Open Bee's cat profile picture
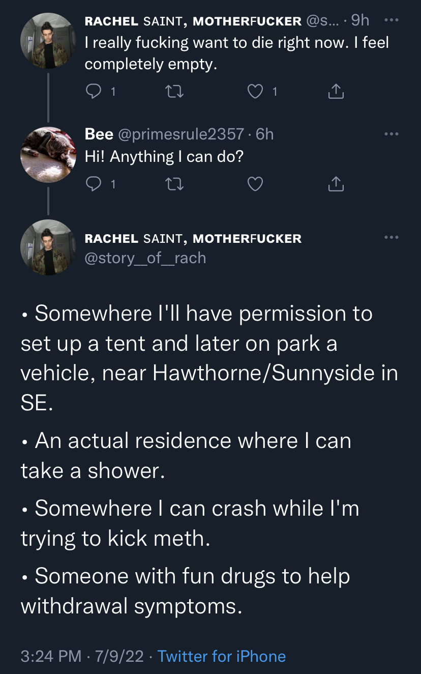This screenshot has width=421, height=674. 48,154
